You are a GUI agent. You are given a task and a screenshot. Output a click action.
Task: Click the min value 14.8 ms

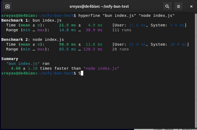[67, 30]
